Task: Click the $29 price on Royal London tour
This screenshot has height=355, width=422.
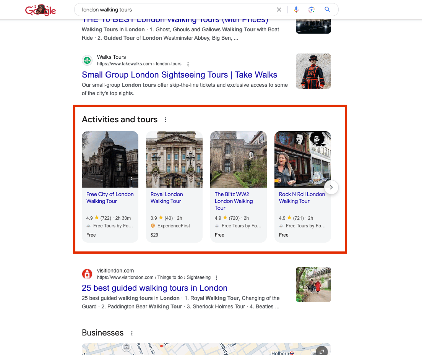Action: tap(154, 235)
